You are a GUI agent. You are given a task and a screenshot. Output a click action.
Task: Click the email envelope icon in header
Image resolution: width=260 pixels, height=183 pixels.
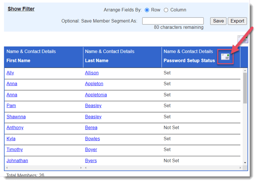tap(225, 57)
